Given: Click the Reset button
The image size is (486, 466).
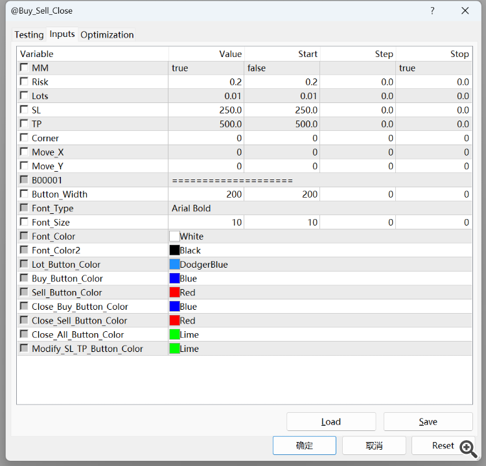Looking at the screenshot, I should coord(443,445).
